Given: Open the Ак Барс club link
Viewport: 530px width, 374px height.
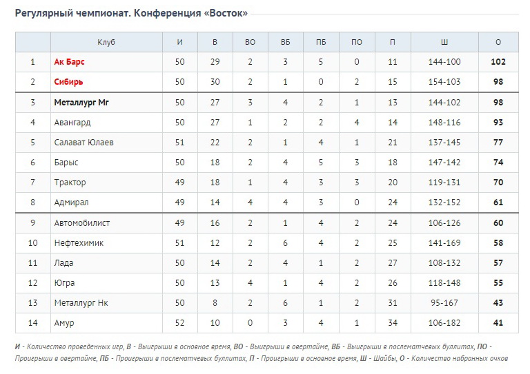Looking at the screenshot, I should [x=69, y=62].
